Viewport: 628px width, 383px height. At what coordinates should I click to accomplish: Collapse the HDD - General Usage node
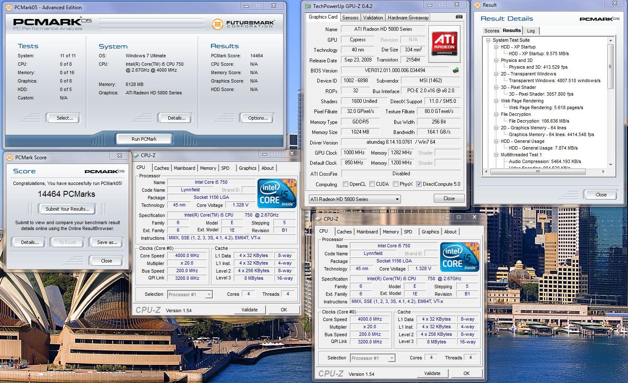(496, 141)
